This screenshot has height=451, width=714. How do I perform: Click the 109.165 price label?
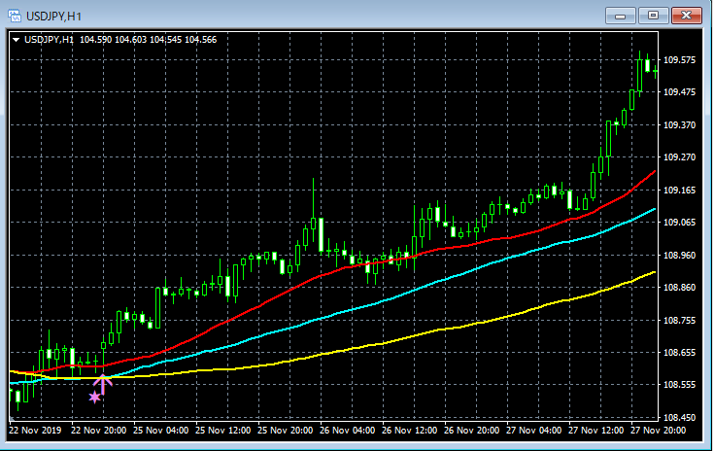pos(679,191)
